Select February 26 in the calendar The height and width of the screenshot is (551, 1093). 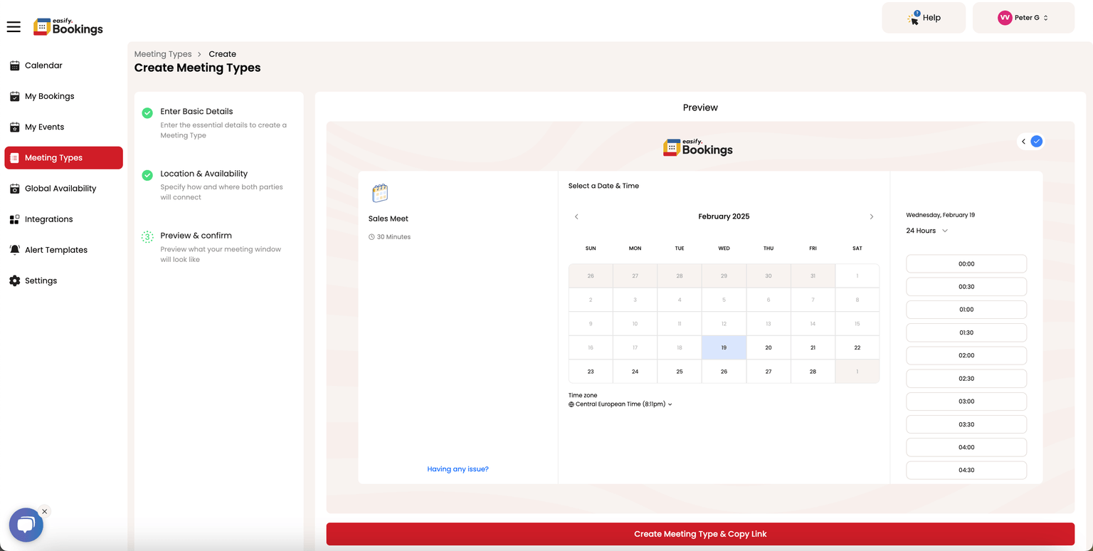point(724,372)
